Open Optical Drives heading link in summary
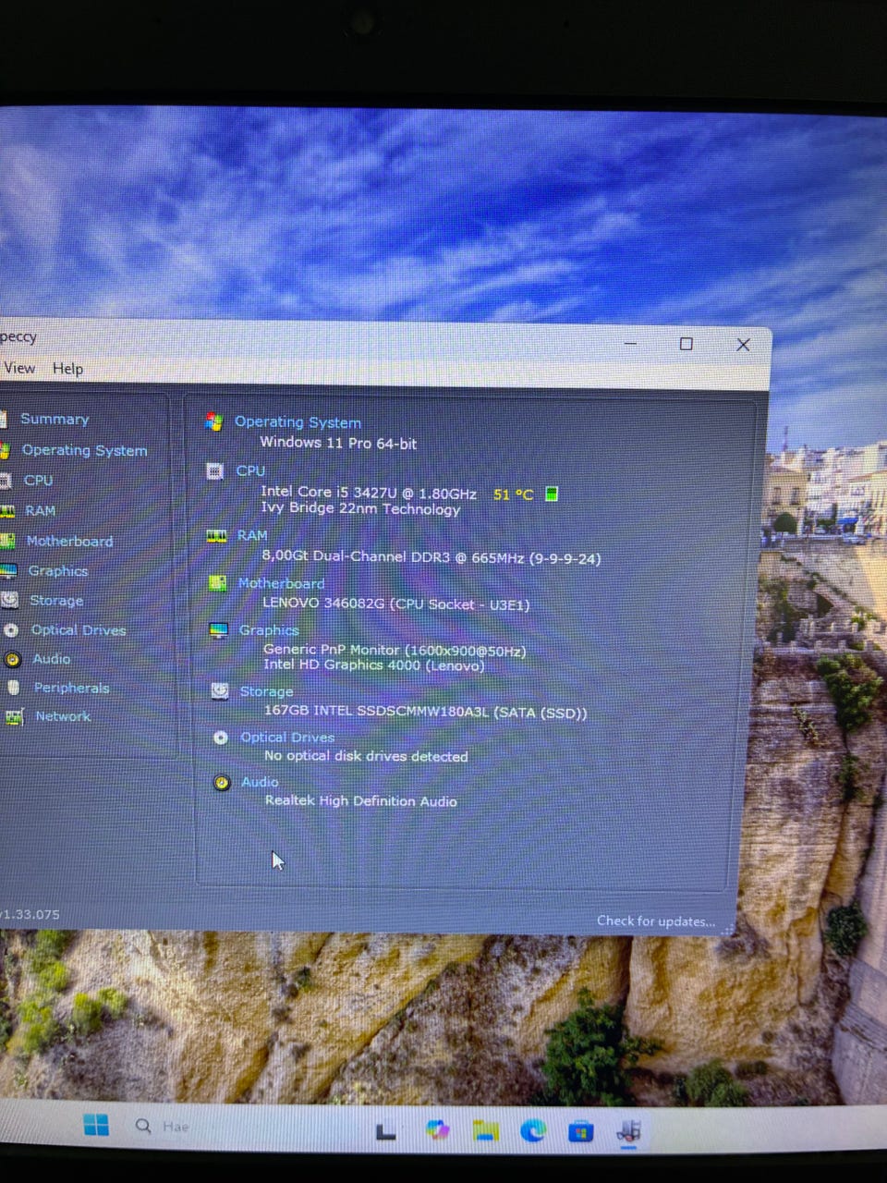Screen dimensions: 887x1183 click(287, 738)
